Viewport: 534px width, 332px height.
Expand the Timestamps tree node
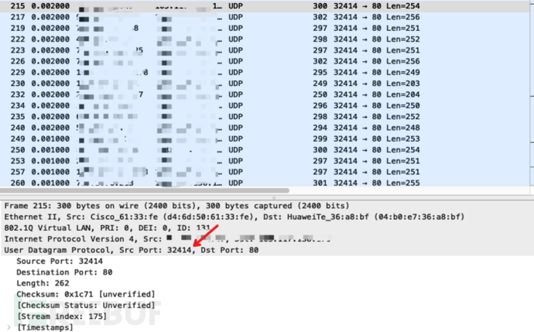[x=9, y=327]
